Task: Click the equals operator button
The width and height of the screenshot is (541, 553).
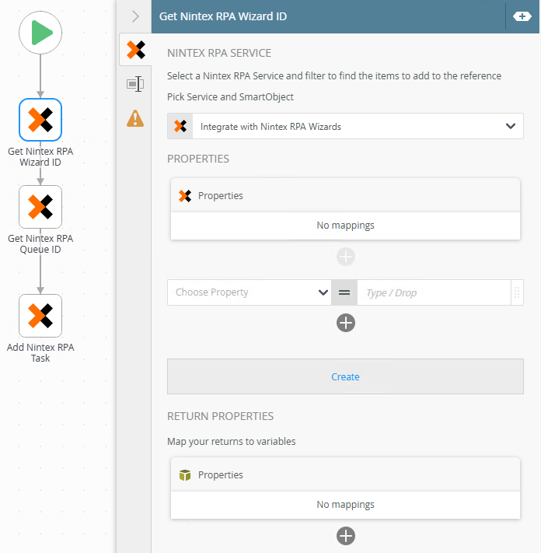Action: (344, 292)
